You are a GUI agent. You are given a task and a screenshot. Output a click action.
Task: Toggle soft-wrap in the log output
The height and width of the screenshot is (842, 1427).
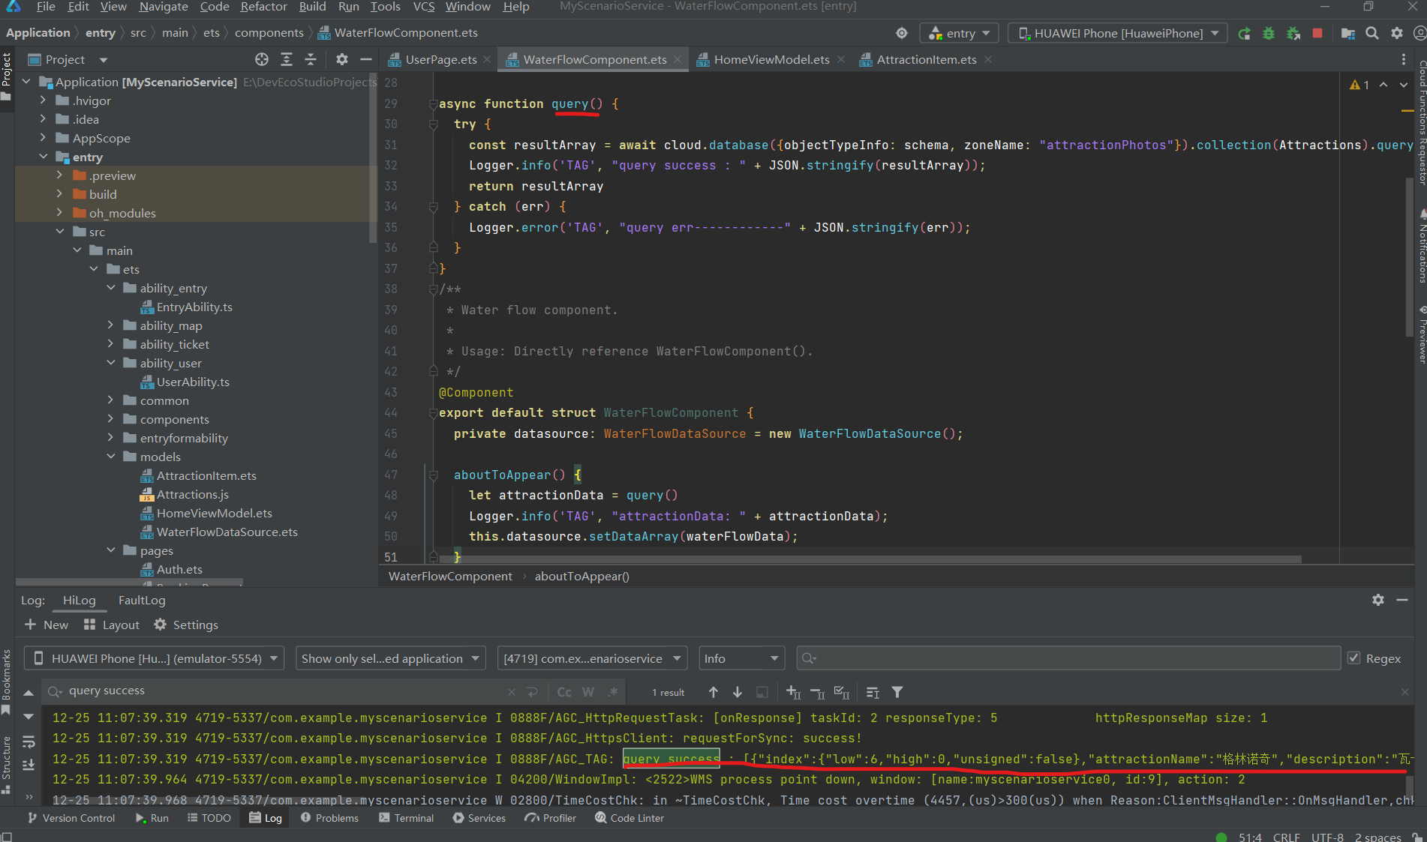[29, 742]
